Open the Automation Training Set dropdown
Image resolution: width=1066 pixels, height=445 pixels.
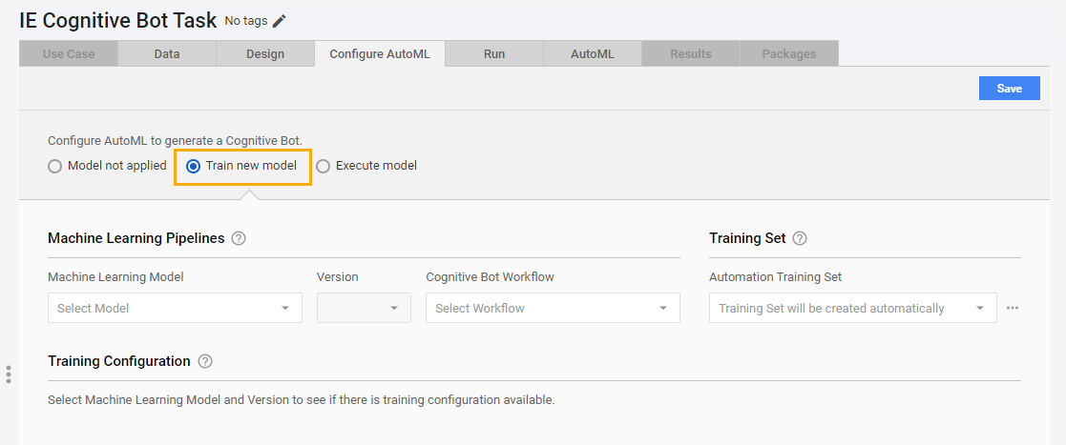[853, 308]
